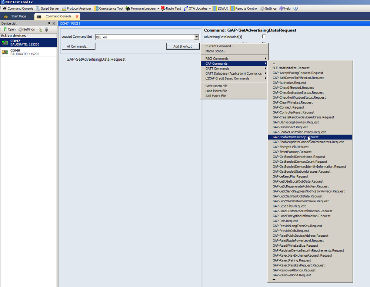This screenshot has width=370, height=287.
Task: Expand GATT Commands submenu
Action: tap(234, 68)
